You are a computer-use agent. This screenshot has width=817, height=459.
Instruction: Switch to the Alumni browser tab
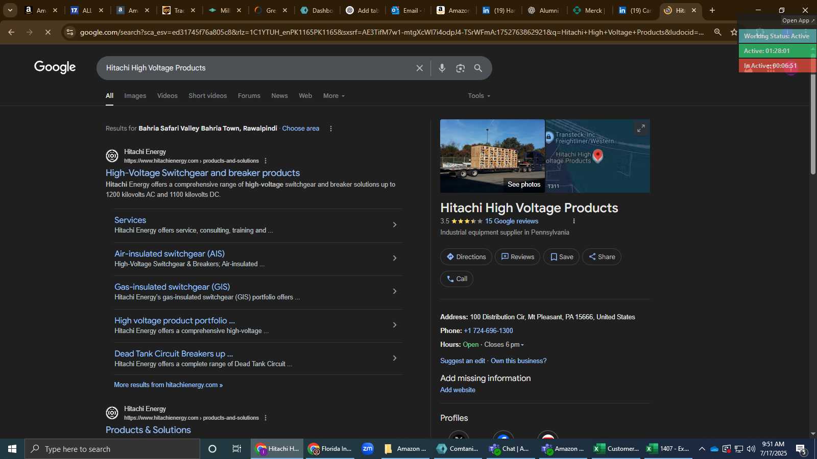(544, 10)
